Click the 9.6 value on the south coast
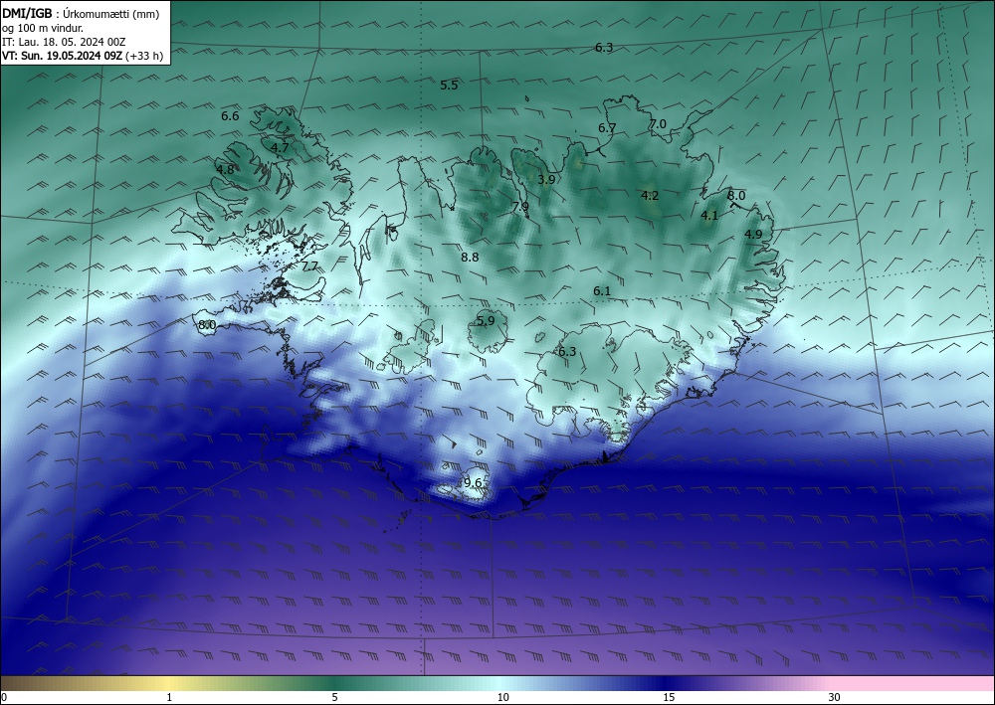Screen dimensions: 995x705 click(474, 483)
